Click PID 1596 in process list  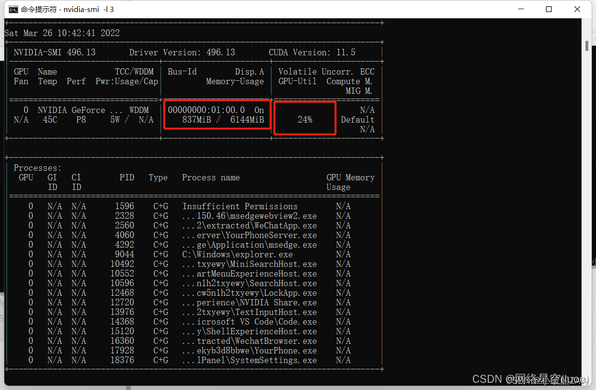125,206
